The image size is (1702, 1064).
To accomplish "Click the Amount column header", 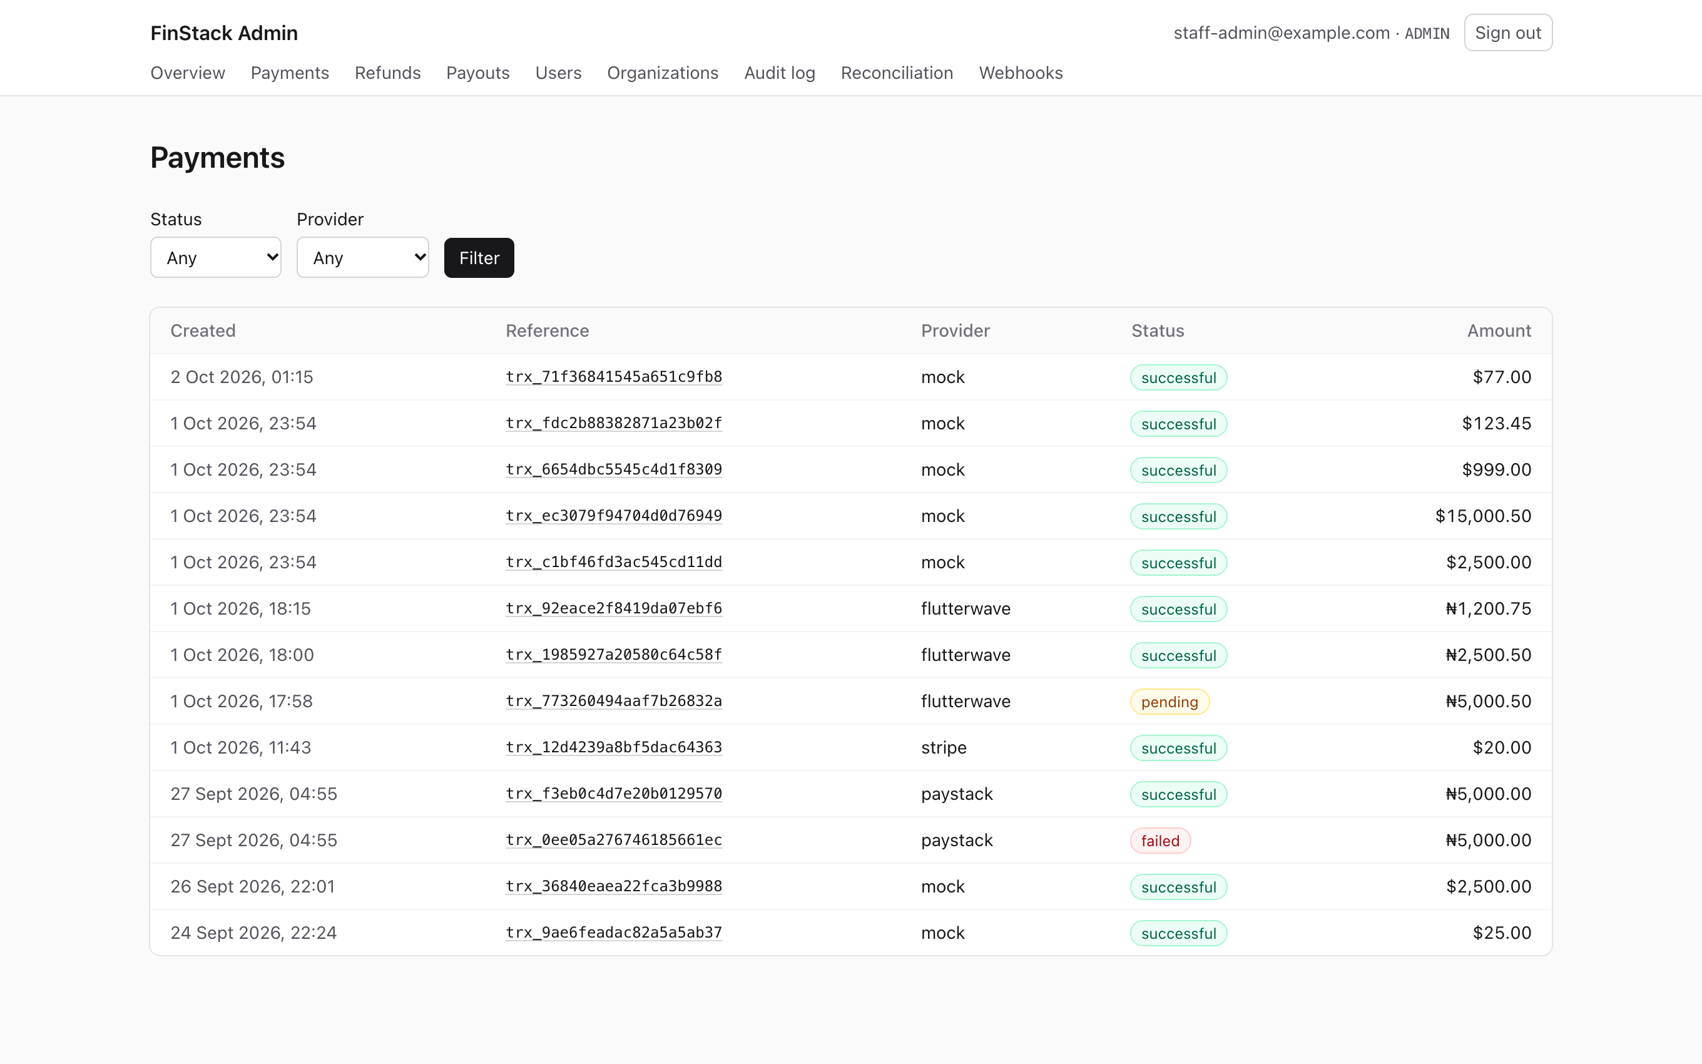I will 1499,330.
